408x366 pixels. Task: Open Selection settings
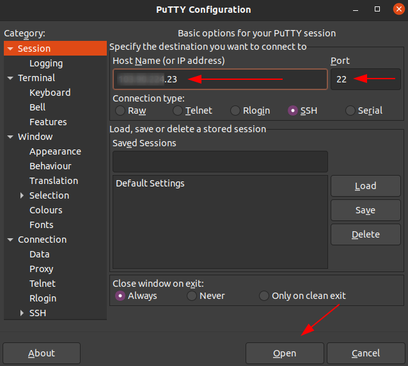(49, 195)
